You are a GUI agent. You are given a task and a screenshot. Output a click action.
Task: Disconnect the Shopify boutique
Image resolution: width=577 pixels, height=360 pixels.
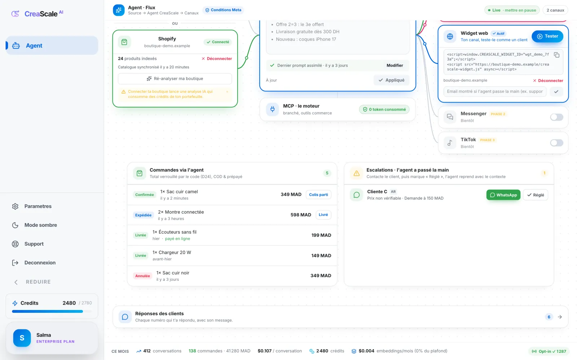[217, 59]
